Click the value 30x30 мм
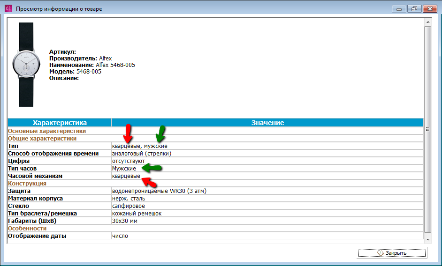The width and height of the screenshot is (442, 266). pos(125,221)
